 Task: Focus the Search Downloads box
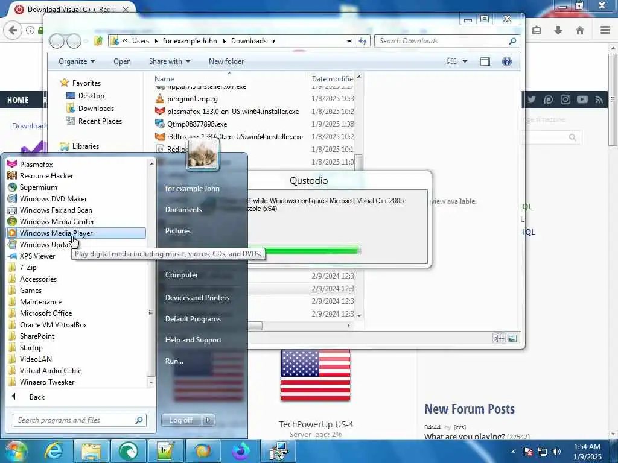[447, 41]
